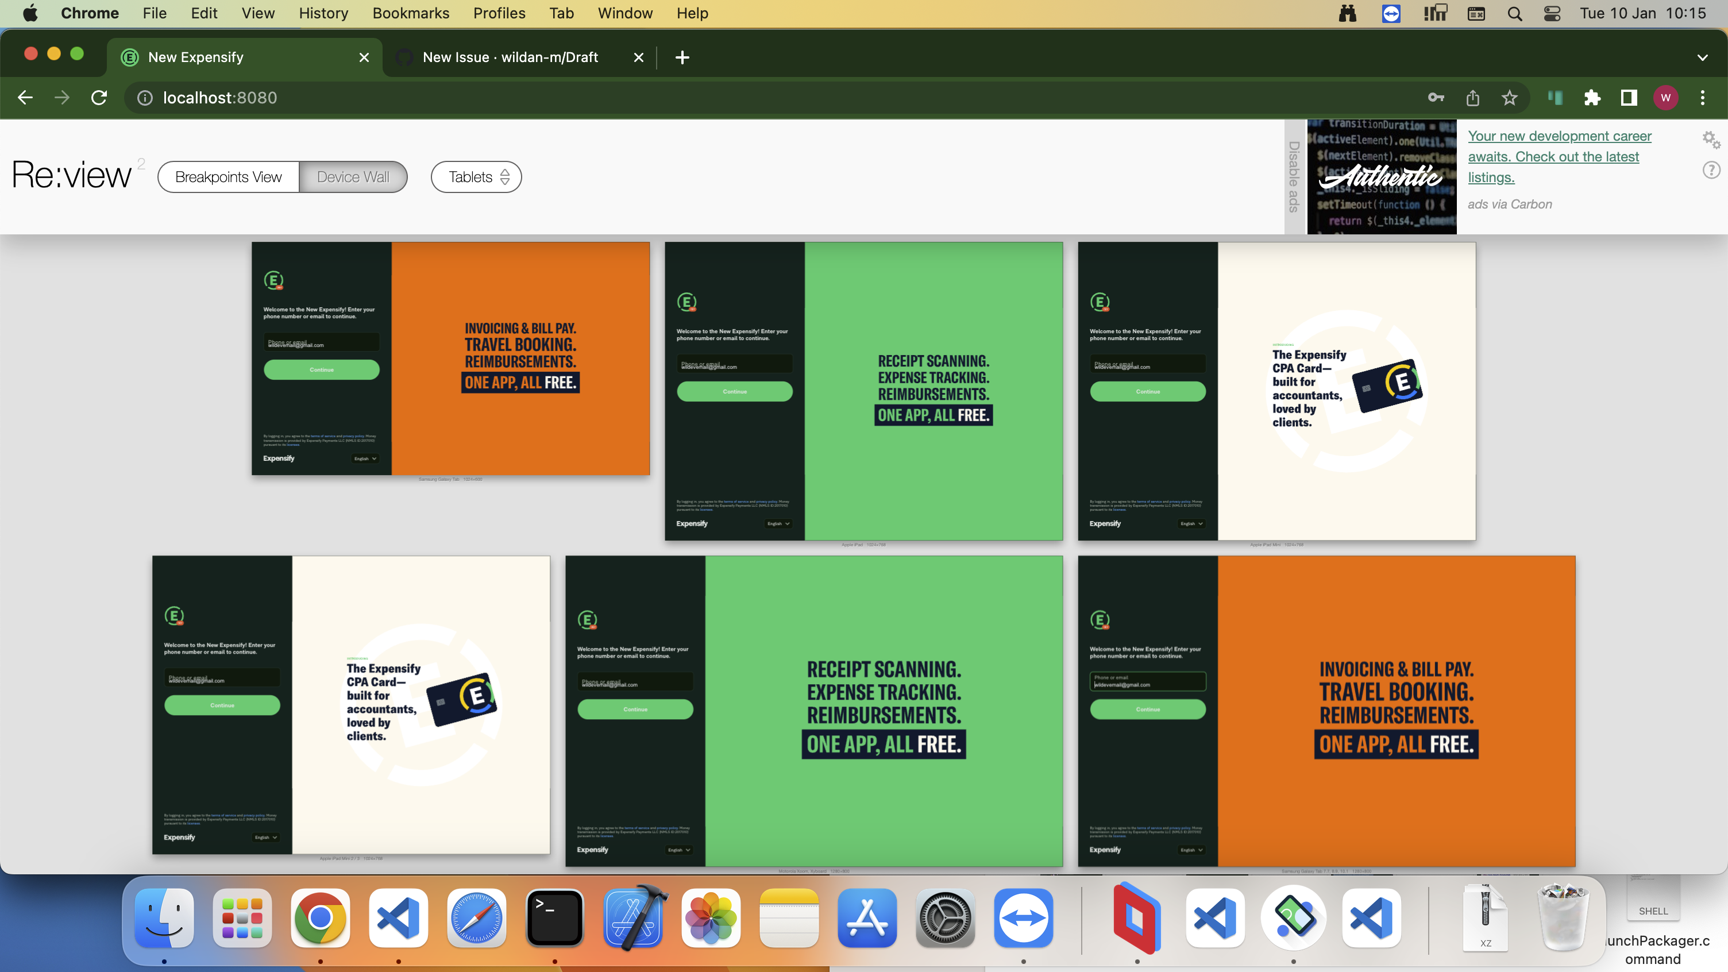
Task: Open the Tablets device dropdown
Action: click(476, 177)
